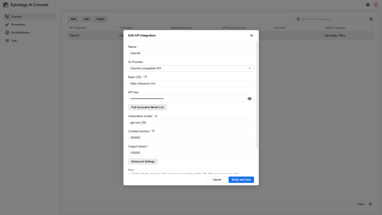The width and height of the screenshot is (382, 215).
Task: Click the Synology AI Console logo icon
Action: (x=6, y=5)
